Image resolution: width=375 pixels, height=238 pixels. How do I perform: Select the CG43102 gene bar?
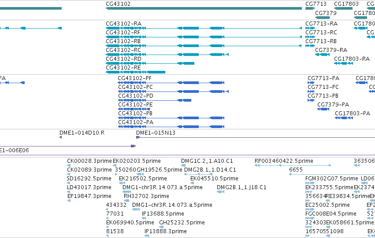click(x=204, y=8)
